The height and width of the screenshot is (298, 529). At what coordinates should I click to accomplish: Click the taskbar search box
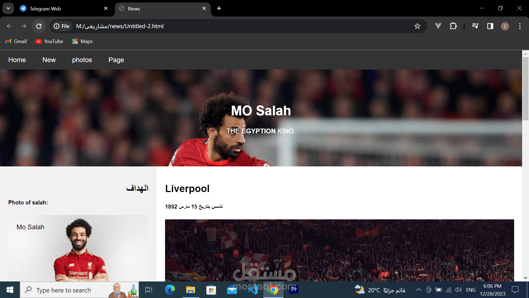tap(79, 290)
